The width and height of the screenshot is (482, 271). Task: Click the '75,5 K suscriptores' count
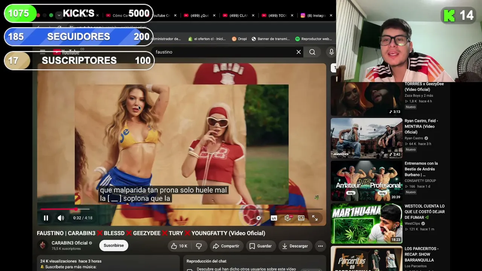point(66,249)
